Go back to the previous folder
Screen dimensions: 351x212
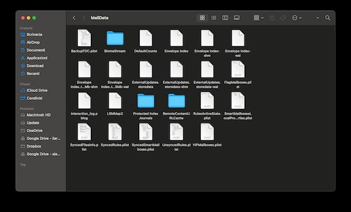(74, 18)
